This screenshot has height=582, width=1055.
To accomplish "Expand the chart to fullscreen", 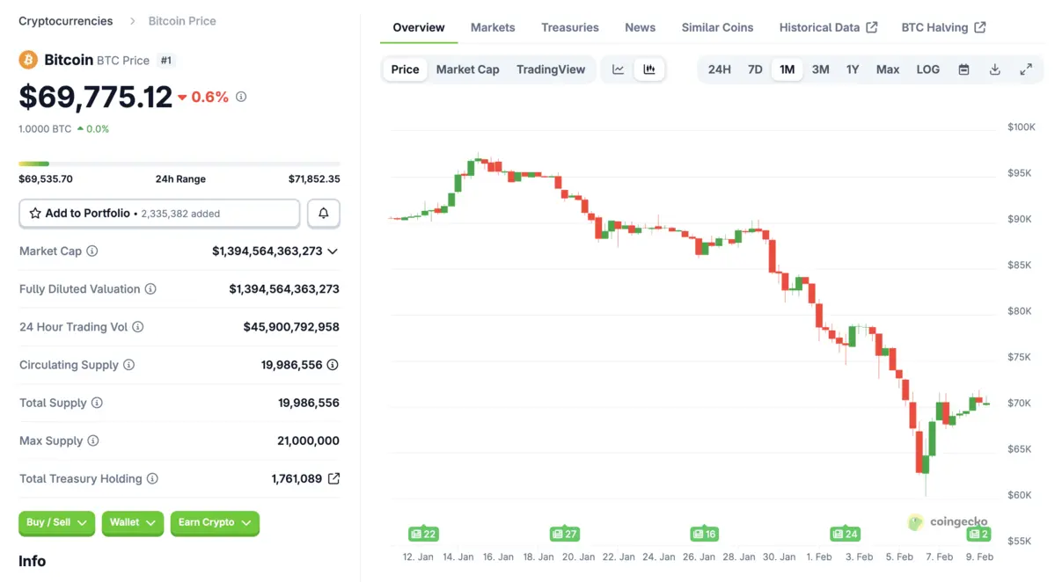I will pyautogui.click(x=1026, y=69).
